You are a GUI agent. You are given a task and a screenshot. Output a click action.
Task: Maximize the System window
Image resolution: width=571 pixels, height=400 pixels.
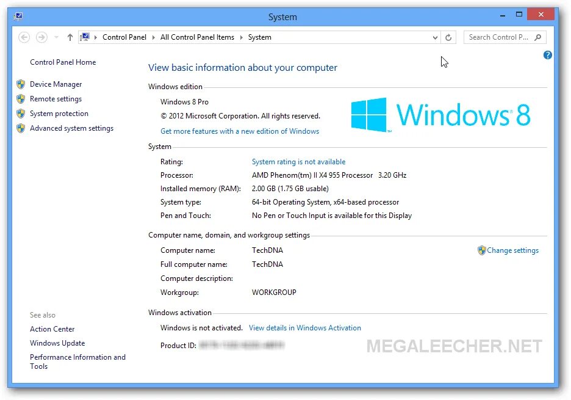tap(519, 15)
